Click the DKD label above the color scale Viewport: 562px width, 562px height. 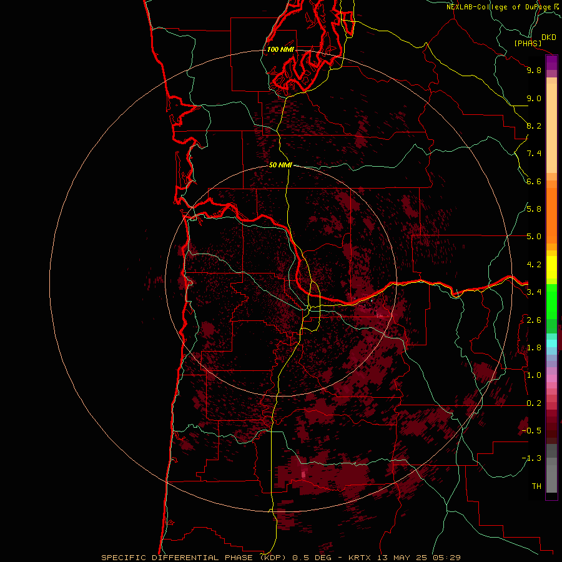549,37
